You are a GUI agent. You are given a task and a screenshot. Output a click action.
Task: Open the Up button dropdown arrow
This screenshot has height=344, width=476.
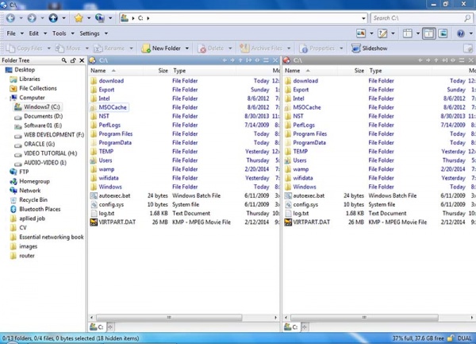63,18
